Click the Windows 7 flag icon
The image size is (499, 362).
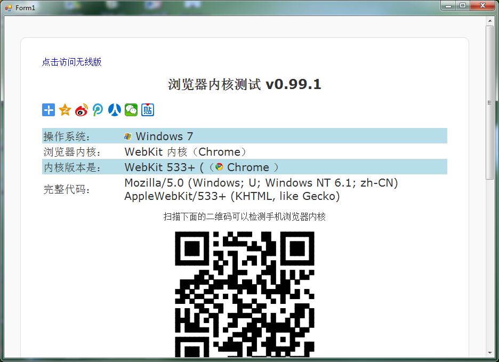click(127, 136)
